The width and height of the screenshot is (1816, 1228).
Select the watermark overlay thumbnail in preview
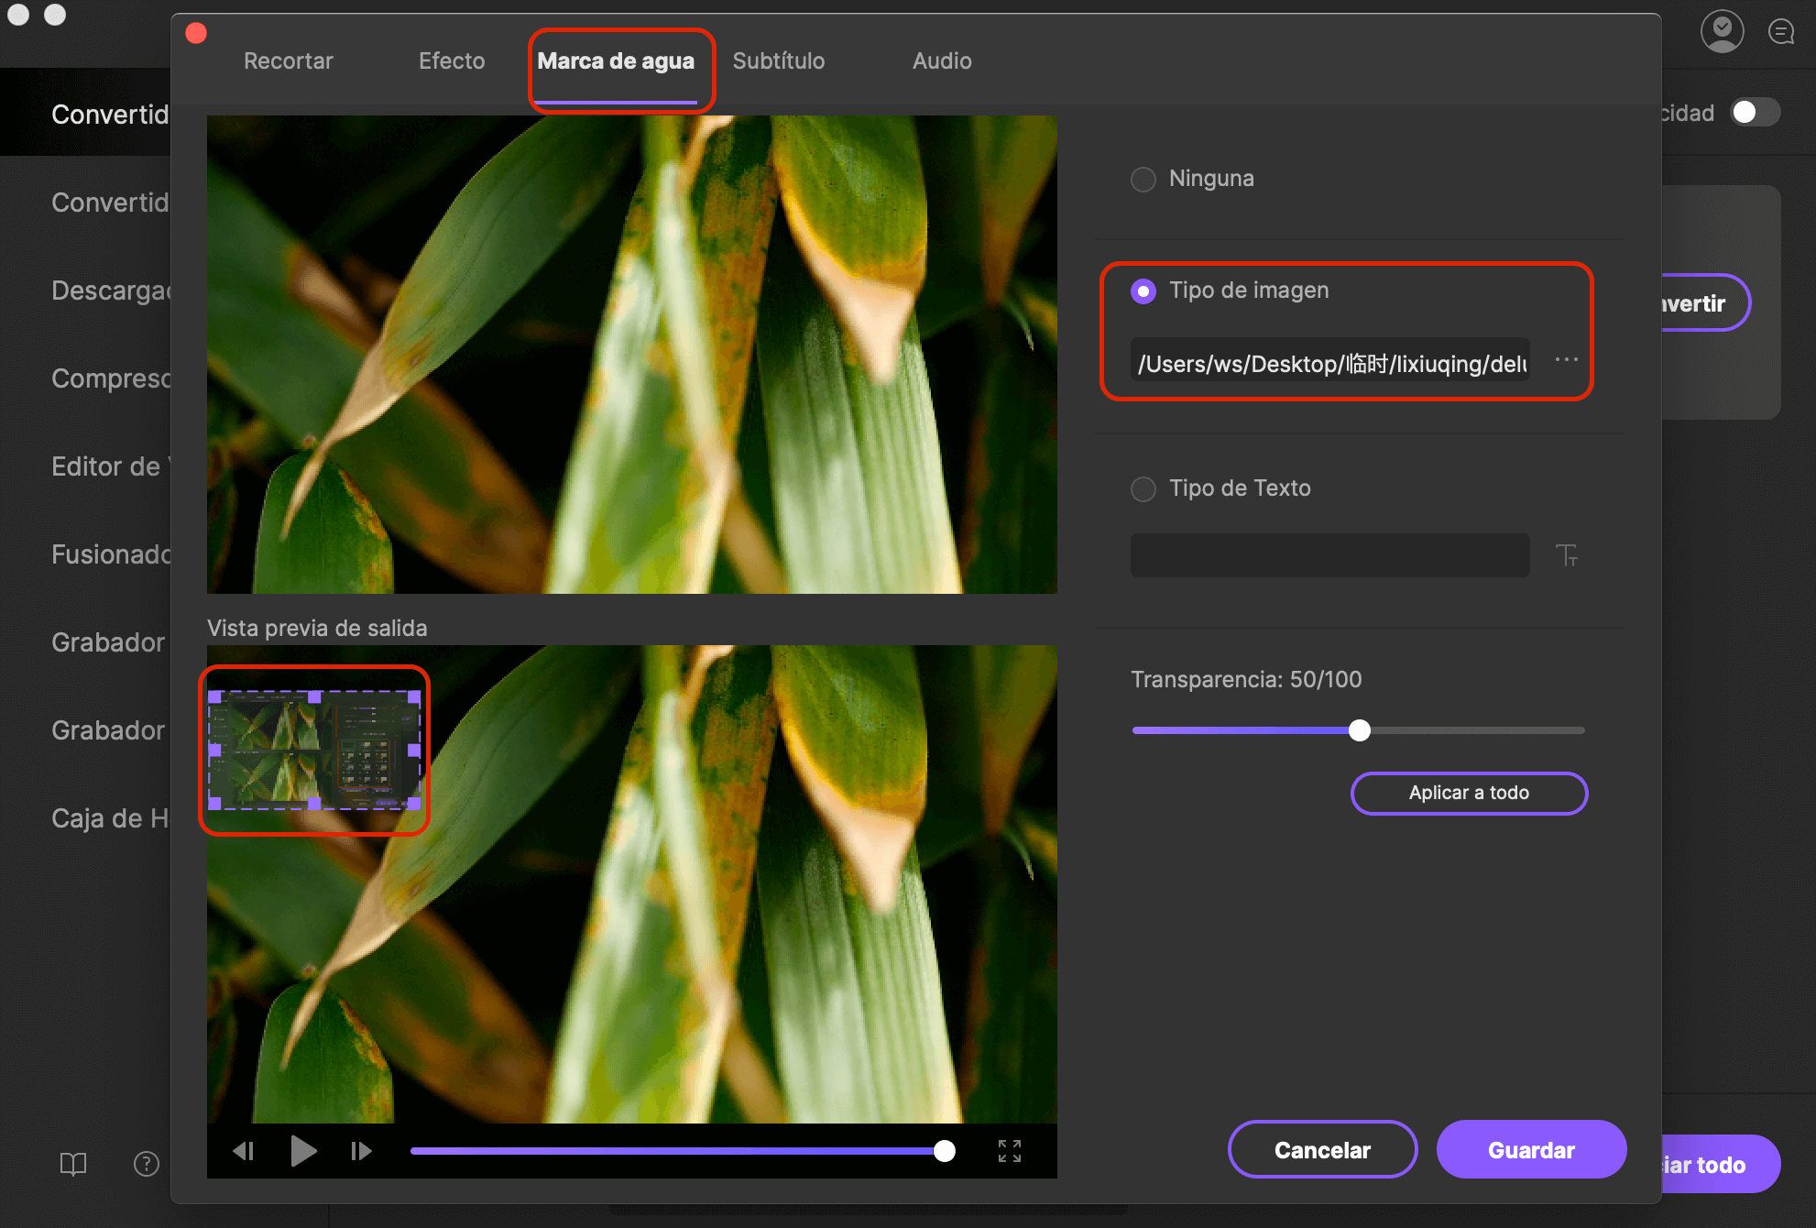[314, 750]
